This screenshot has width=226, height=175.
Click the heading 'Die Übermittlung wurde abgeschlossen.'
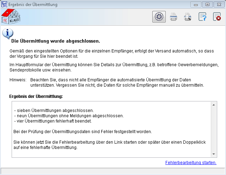click(x=53, y=41)
